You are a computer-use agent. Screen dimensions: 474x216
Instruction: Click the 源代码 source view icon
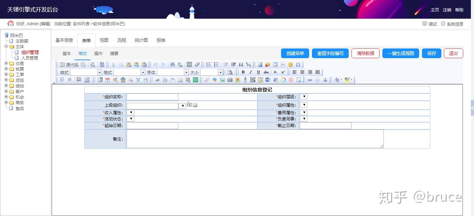point(69,64)
